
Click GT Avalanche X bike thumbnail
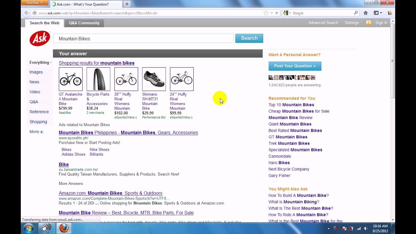click(x=71, y=79)
